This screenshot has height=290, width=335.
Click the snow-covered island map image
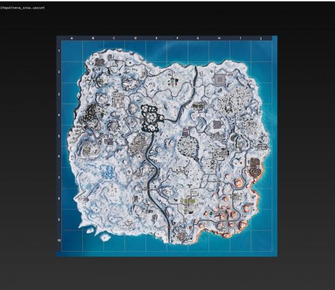pyautogui.click(x=167, y=146)
